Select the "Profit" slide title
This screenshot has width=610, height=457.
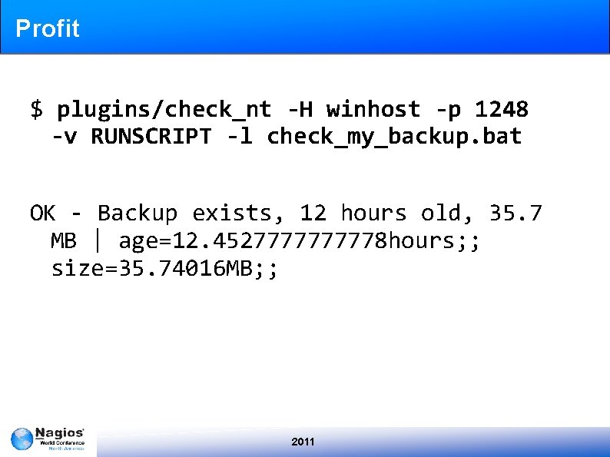pos(48,28)
